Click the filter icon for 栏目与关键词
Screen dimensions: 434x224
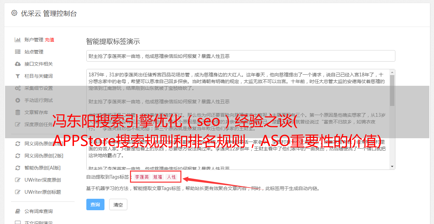coord(18,76)
